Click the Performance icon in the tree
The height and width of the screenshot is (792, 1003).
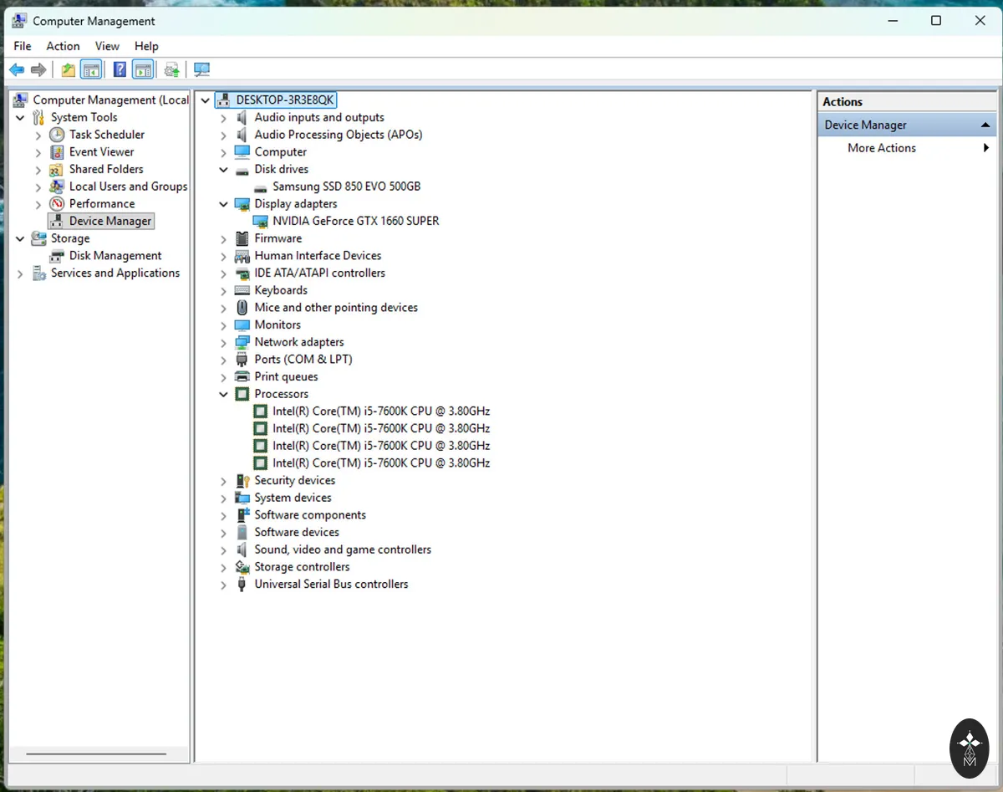click(x=57, y=204)
